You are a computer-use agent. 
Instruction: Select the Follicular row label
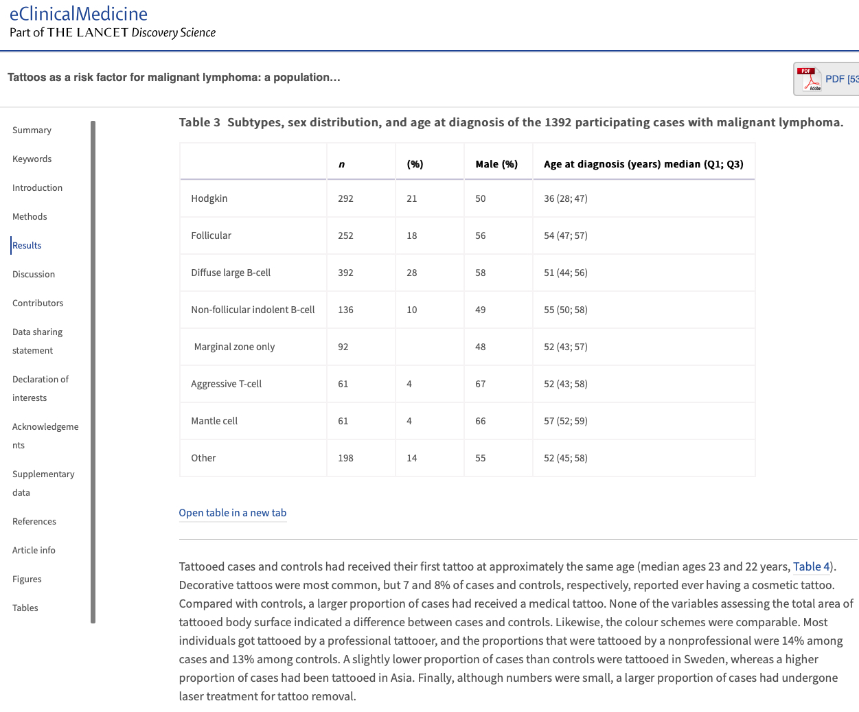(211, 236)
